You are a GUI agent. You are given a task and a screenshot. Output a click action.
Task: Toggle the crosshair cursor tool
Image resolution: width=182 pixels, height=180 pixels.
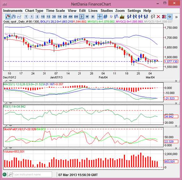click(x=99, y=17)
